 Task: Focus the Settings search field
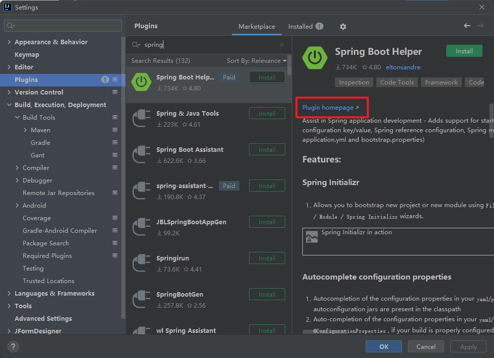click(63, 26)
